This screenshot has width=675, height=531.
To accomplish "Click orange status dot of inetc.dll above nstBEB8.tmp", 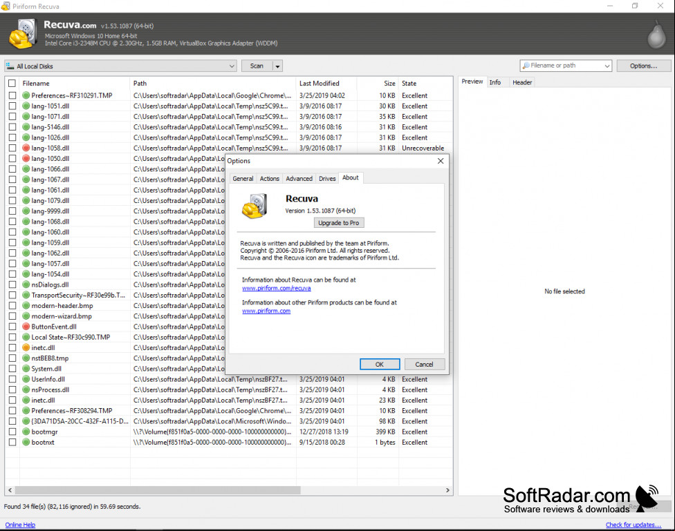I will point(26,347).
